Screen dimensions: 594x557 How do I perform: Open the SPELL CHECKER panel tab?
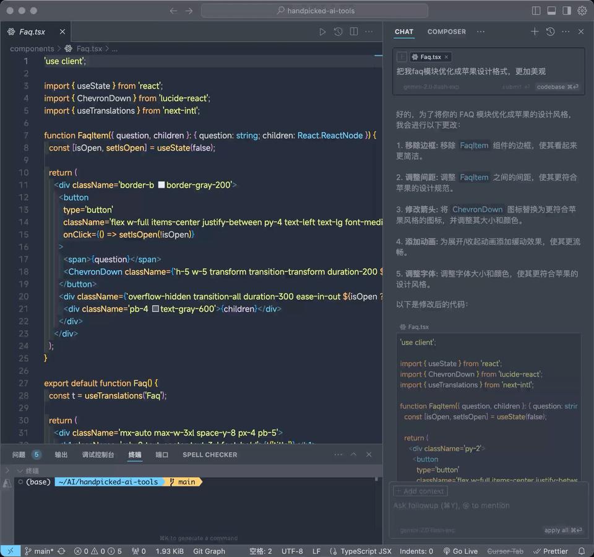pyautogui.click(x=210, y=455)
